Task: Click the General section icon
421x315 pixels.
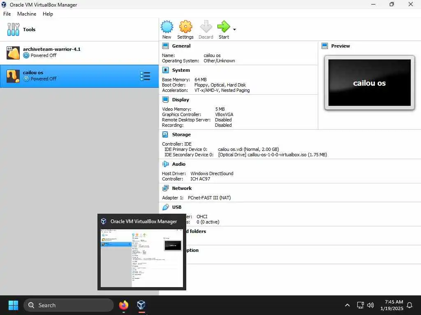Action: pyautogui.click(x=165, y=46)
